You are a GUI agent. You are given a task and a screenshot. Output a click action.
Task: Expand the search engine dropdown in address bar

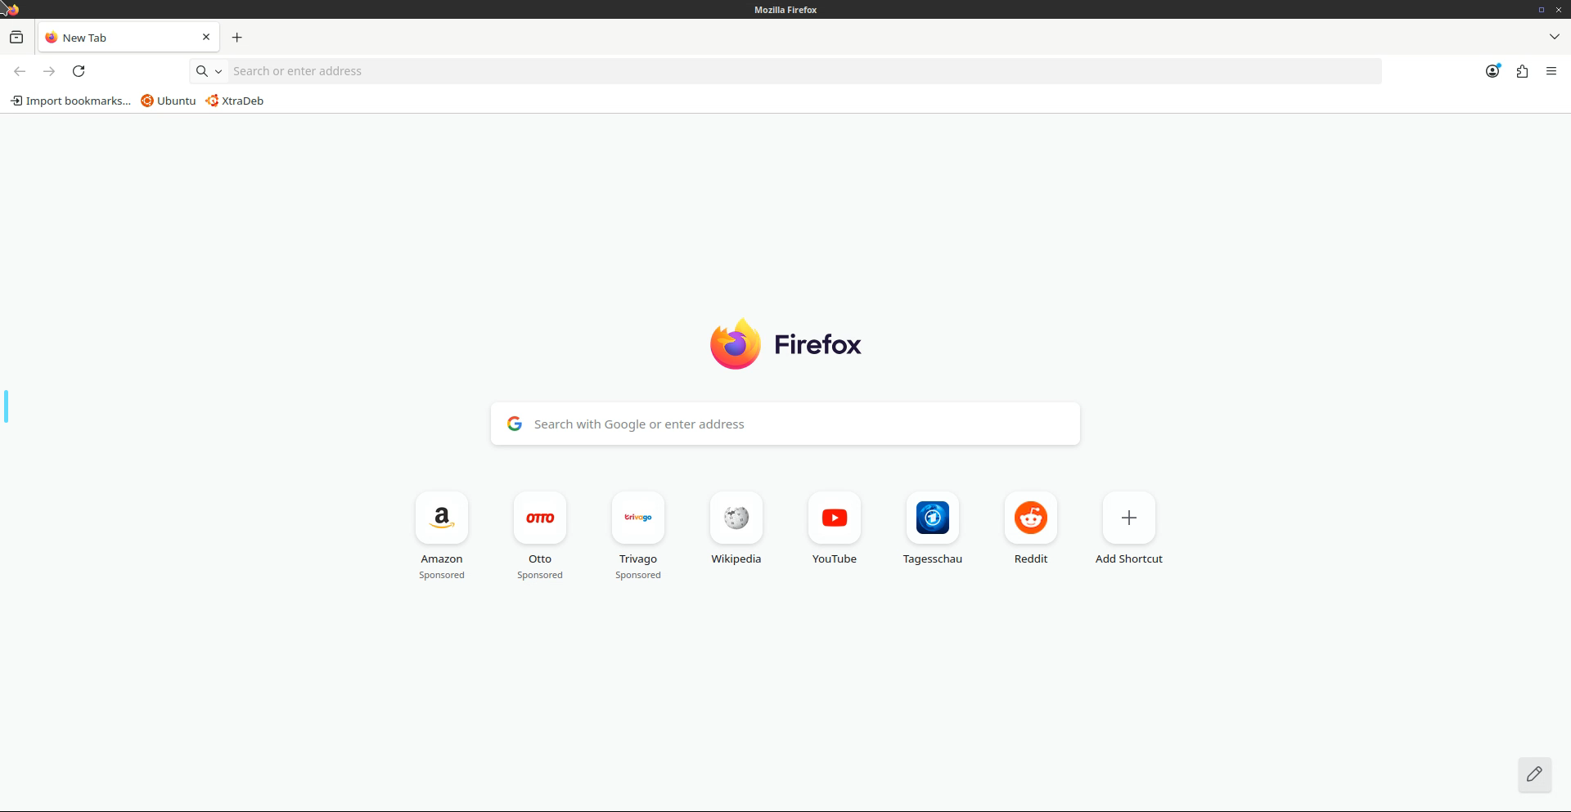[209, 71]
